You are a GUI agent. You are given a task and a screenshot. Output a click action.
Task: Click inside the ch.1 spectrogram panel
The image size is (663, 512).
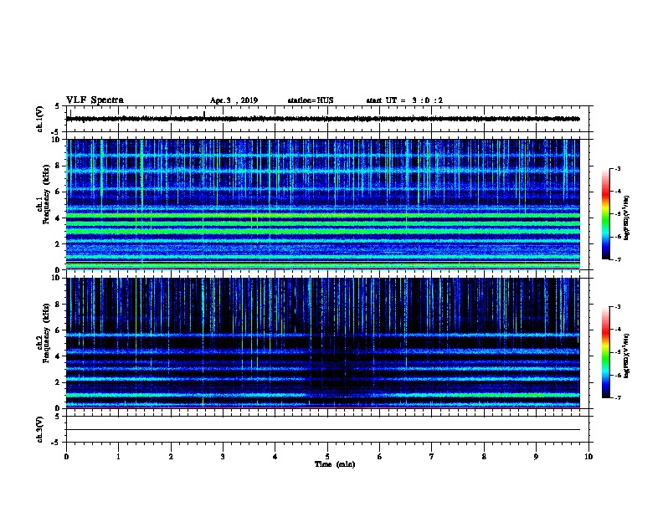coord(322,204)
